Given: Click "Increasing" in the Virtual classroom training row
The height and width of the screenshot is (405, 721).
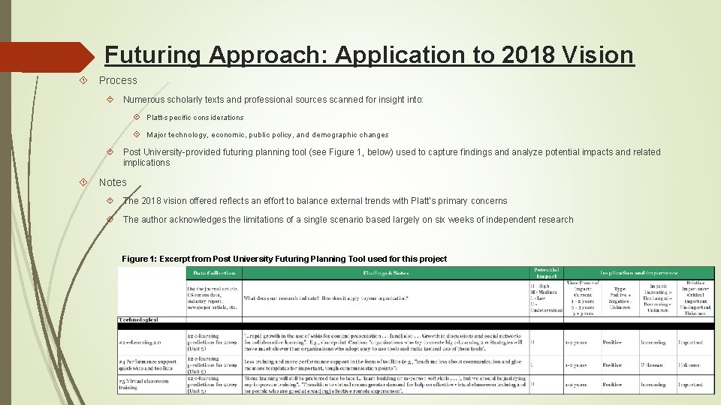Looking at the screenshot, I should [653, 385].
